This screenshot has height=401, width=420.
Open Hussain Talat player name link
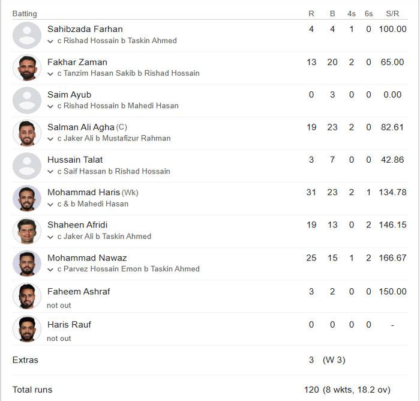tap(75, 160)
